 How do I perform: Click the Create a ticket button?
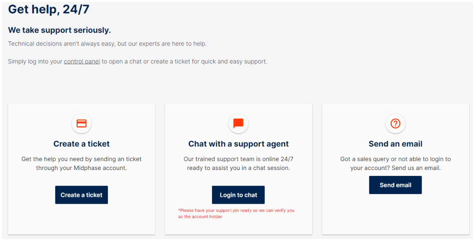point(82,195)
